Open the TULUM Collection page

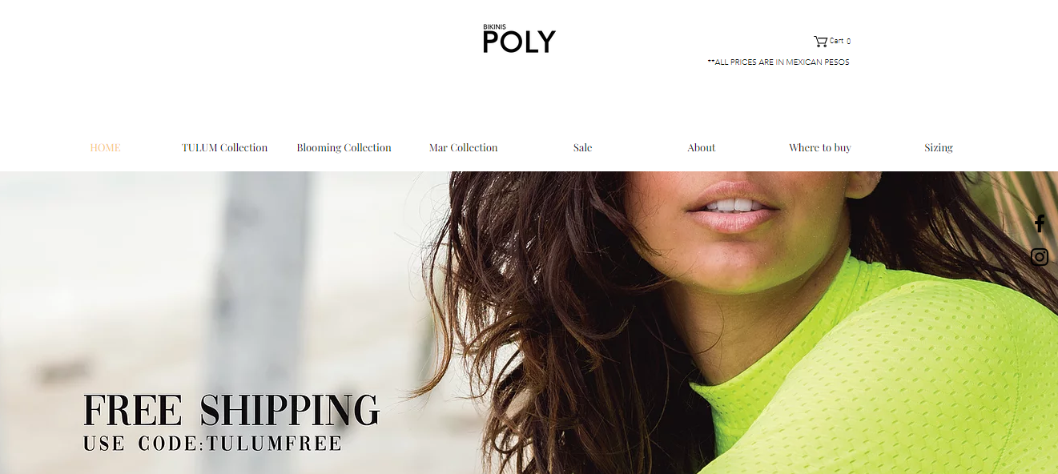pos(224,147)
